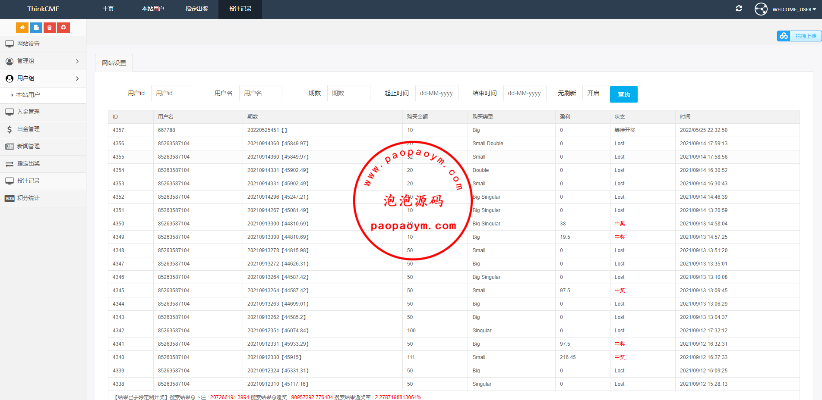
Task: Open 指定出奖 in the top navigation
Action: [x=196, y=9]
